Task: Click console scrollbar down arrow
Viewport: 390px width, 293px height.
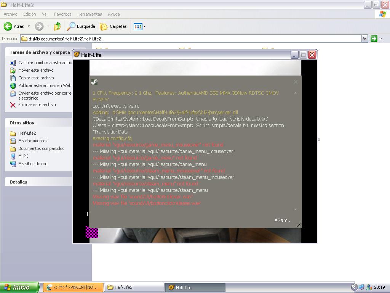Action: coord(295,209)
